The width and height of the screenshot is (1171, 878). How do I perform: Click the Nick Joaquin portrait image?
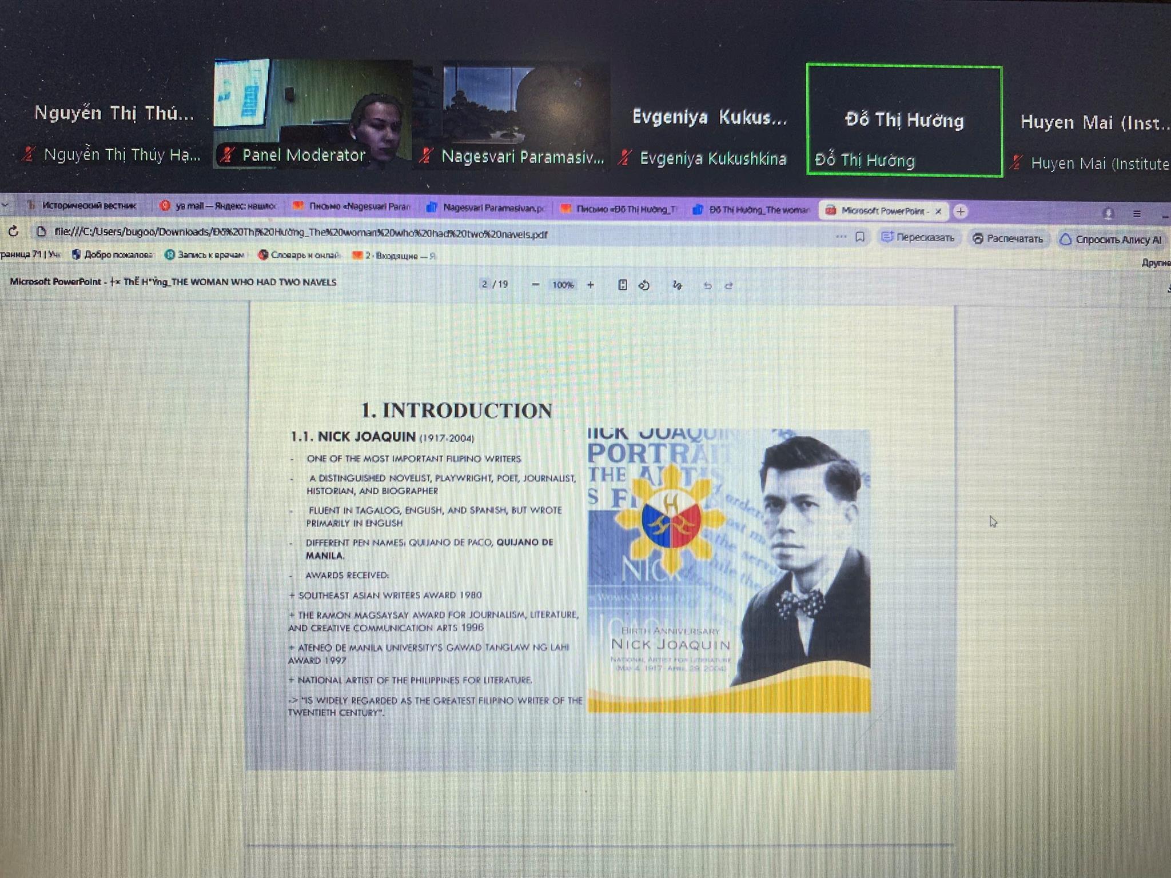(729, 570)
